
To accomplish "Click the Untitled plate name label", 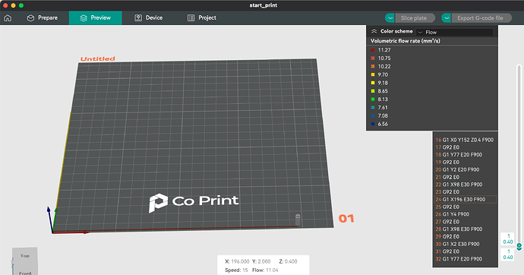I will pyautogui.click(x=97, y=58).
